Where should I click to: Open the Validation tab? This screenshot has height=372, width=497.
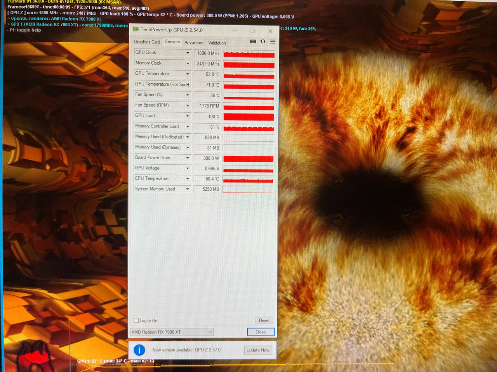click(x=217, y=43)
